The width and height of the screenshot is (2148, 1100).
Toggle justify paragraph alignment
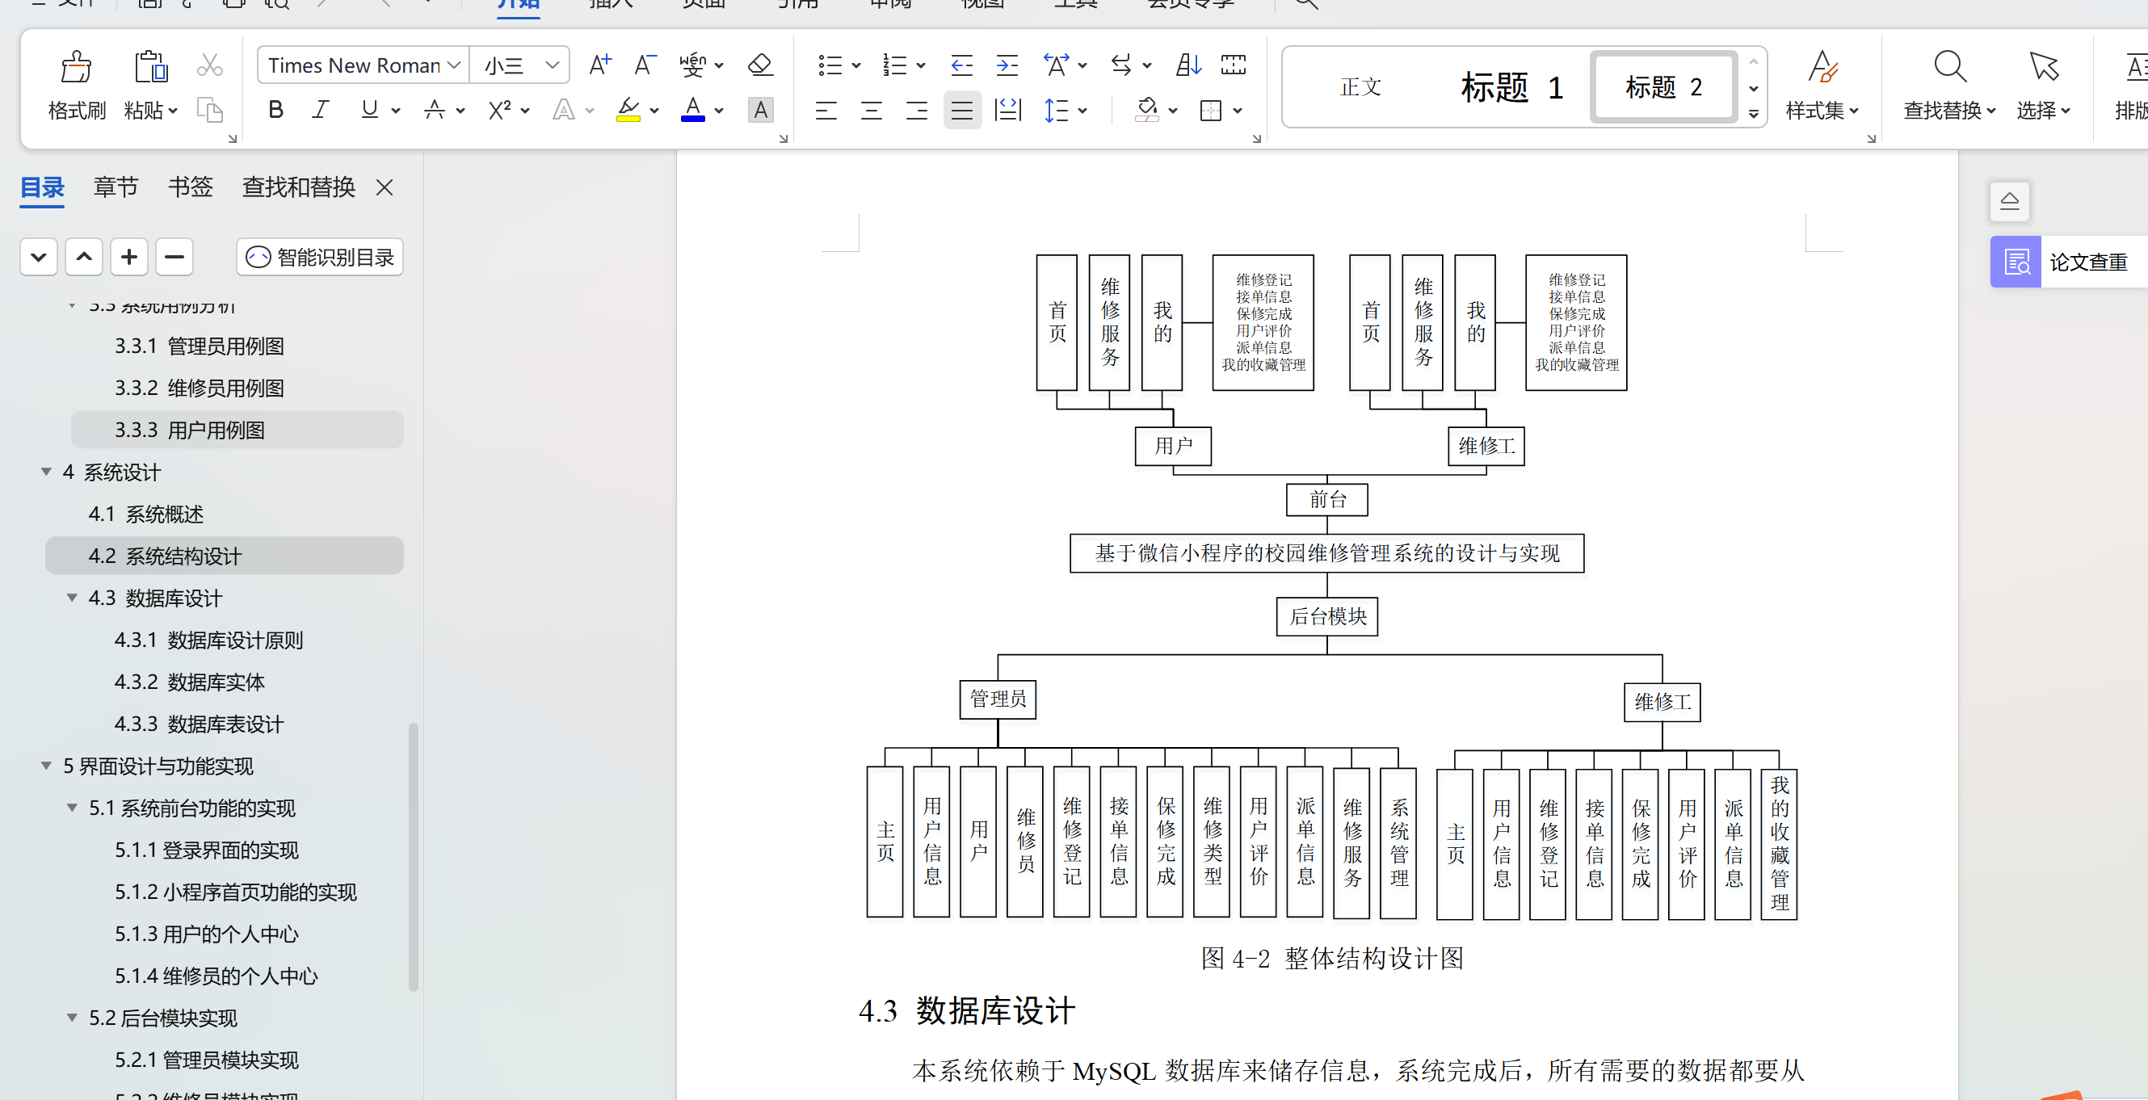(961, 110)
